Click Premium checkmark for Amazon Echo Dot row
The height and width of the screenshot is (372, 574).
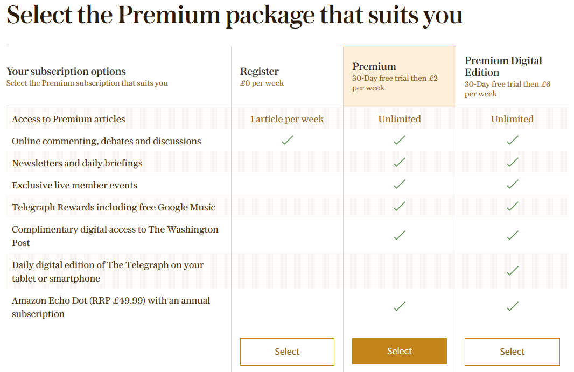pos(400,306)
